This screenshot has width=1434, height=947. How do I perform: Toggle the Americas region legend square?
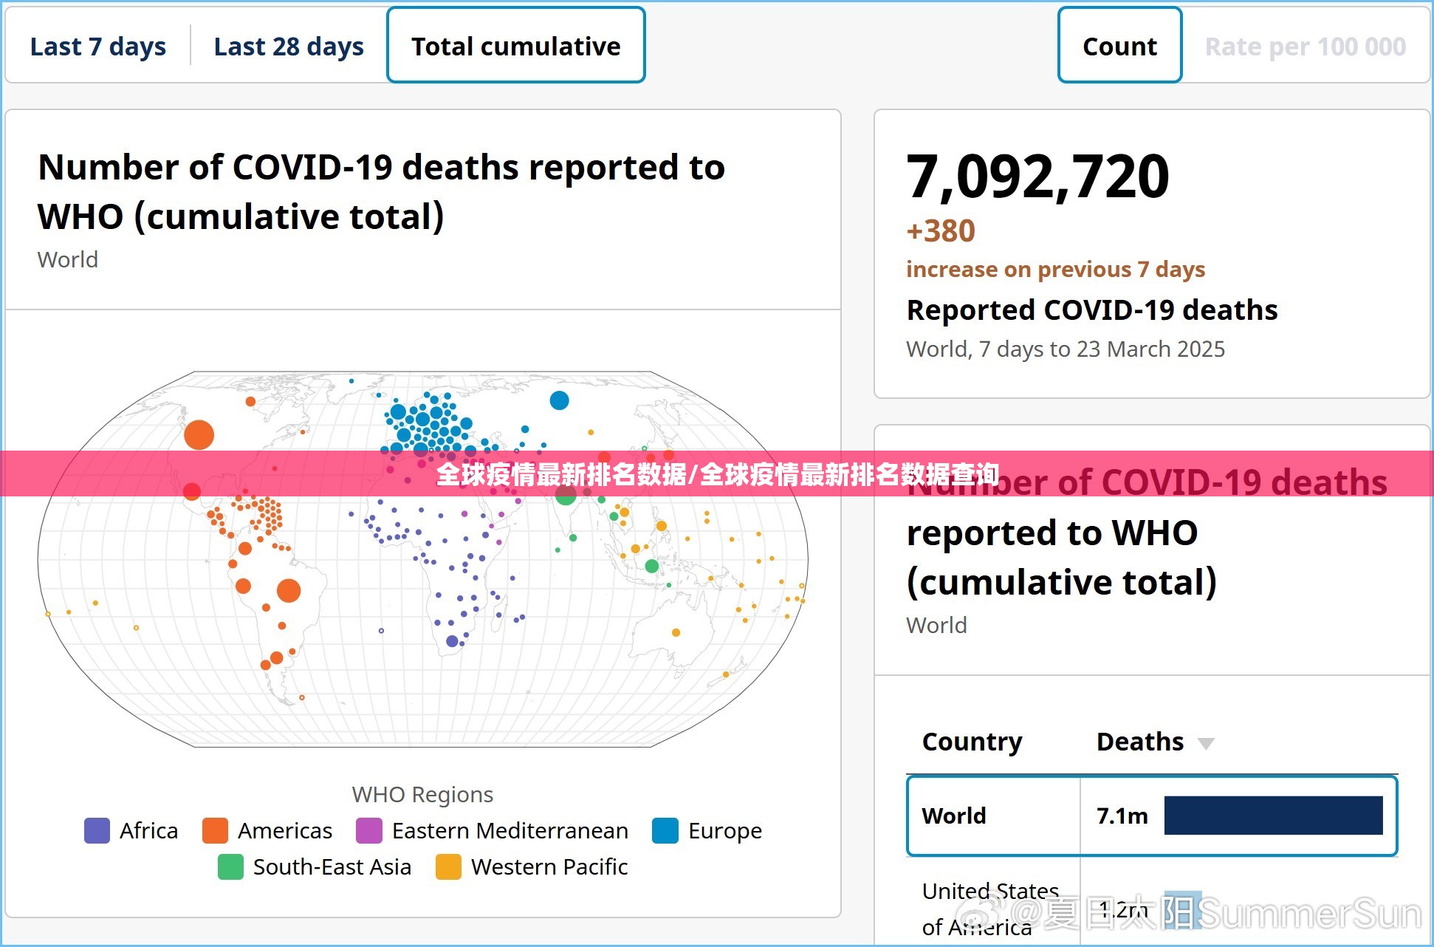(215, 830)
